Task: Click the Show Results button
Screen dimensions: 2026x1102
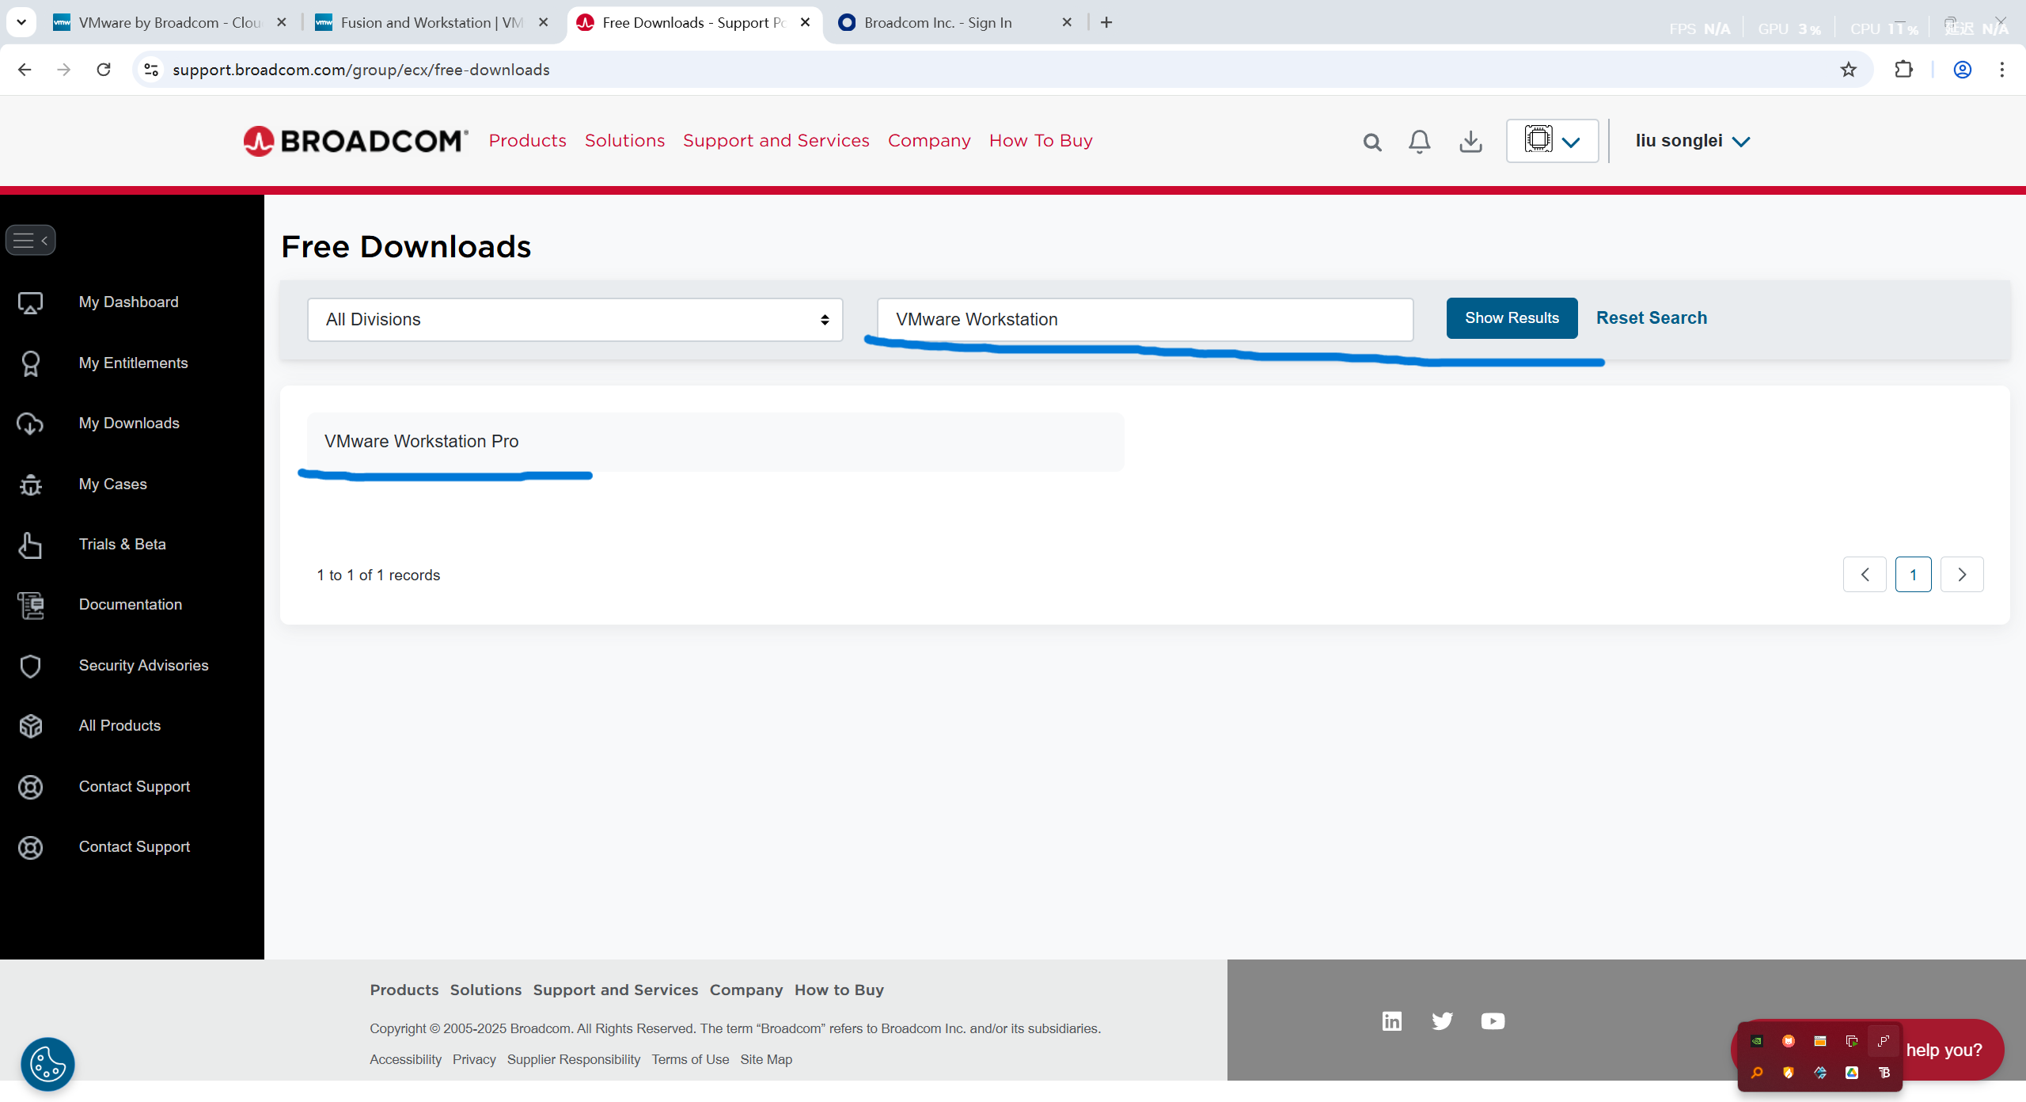Action: point(1511,318)
